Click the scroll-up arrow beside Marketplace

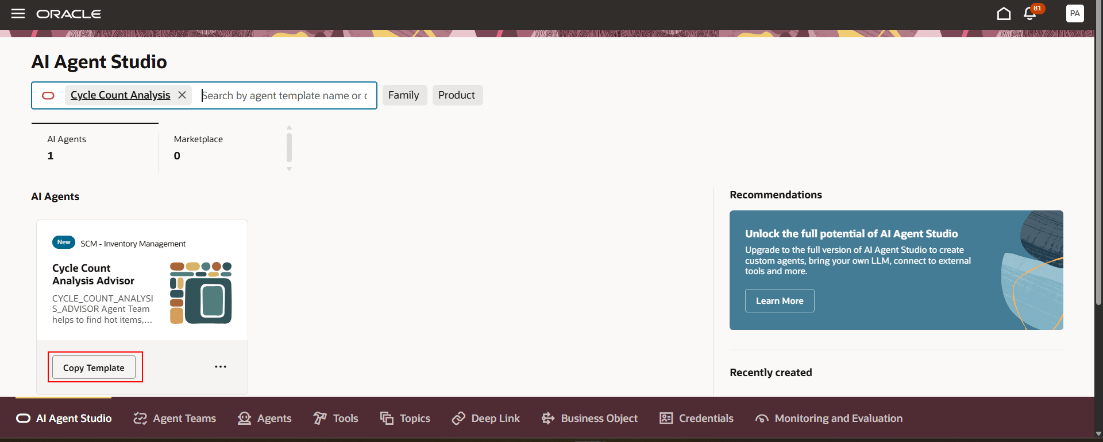click(289, 128)
